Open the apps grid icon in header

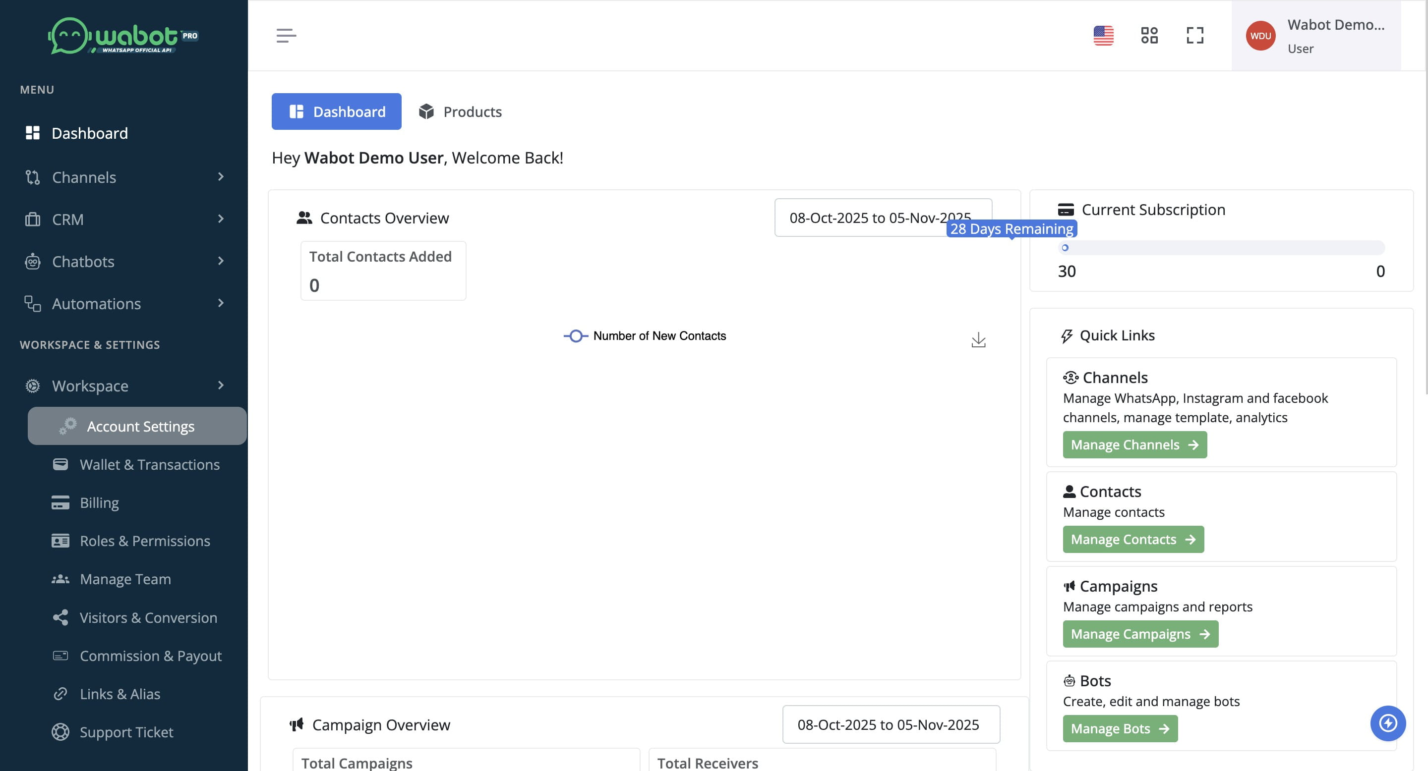coord(1149,36)
